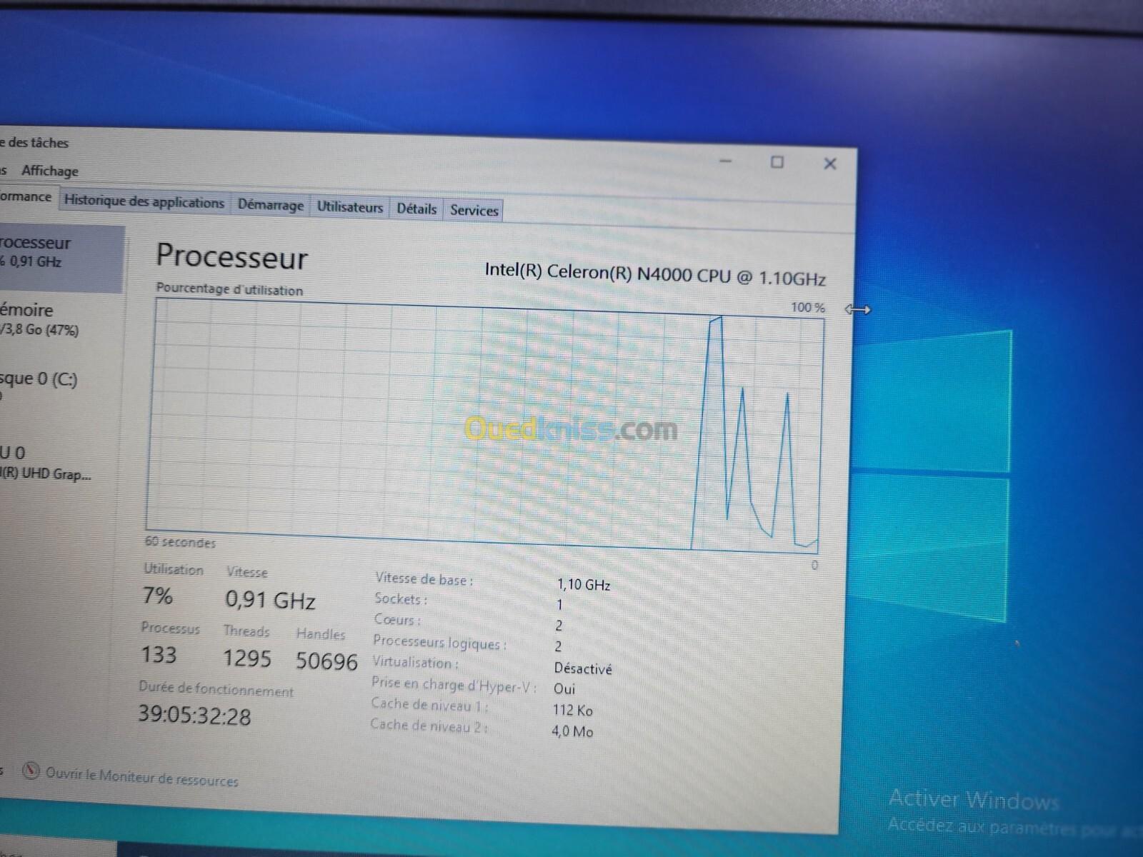Click the partially visible Performance tab
The height and width of the screenshot is (857, 1143).
26,197
